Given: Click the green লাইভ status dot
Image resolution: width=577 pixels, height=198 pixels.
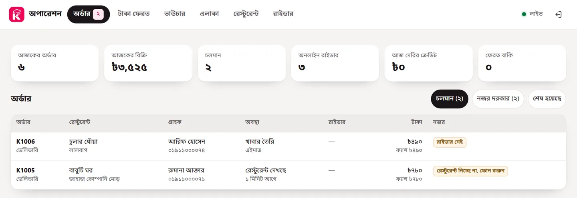Looking at the screenshot, I should tap(524, 14).
